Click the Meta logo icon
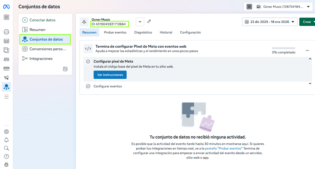Viewport: 315px width, 169px height. pos(6,7)
